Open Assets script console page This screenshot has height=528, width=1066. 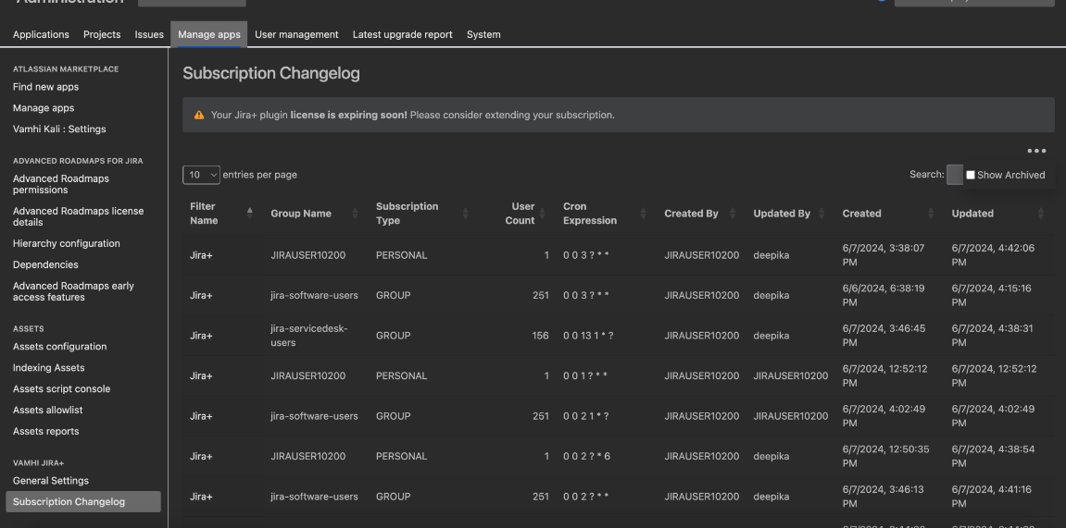[x=61, y=389]
